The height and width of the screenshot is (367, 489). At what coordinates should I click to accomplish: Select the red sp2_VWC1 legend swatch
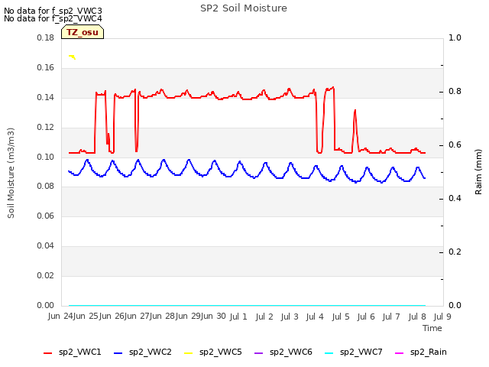click(x=47, y=353)
